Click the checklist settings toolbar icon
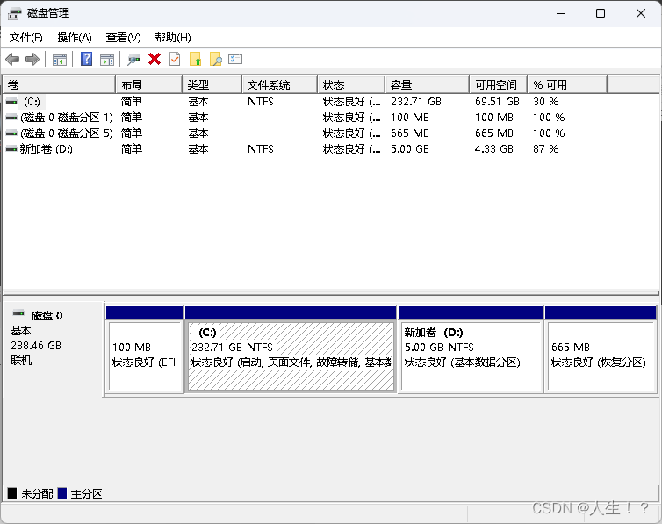Image resolution: width=662 pixels, height=524 pixels. coord(235,59)
